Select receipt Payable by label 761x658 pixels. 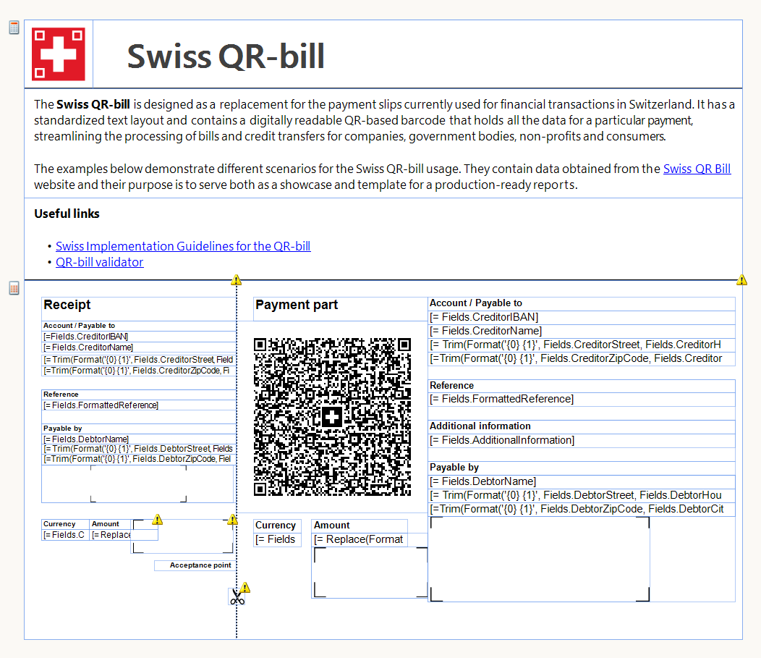pyautogui.click(x=139, y=429)
